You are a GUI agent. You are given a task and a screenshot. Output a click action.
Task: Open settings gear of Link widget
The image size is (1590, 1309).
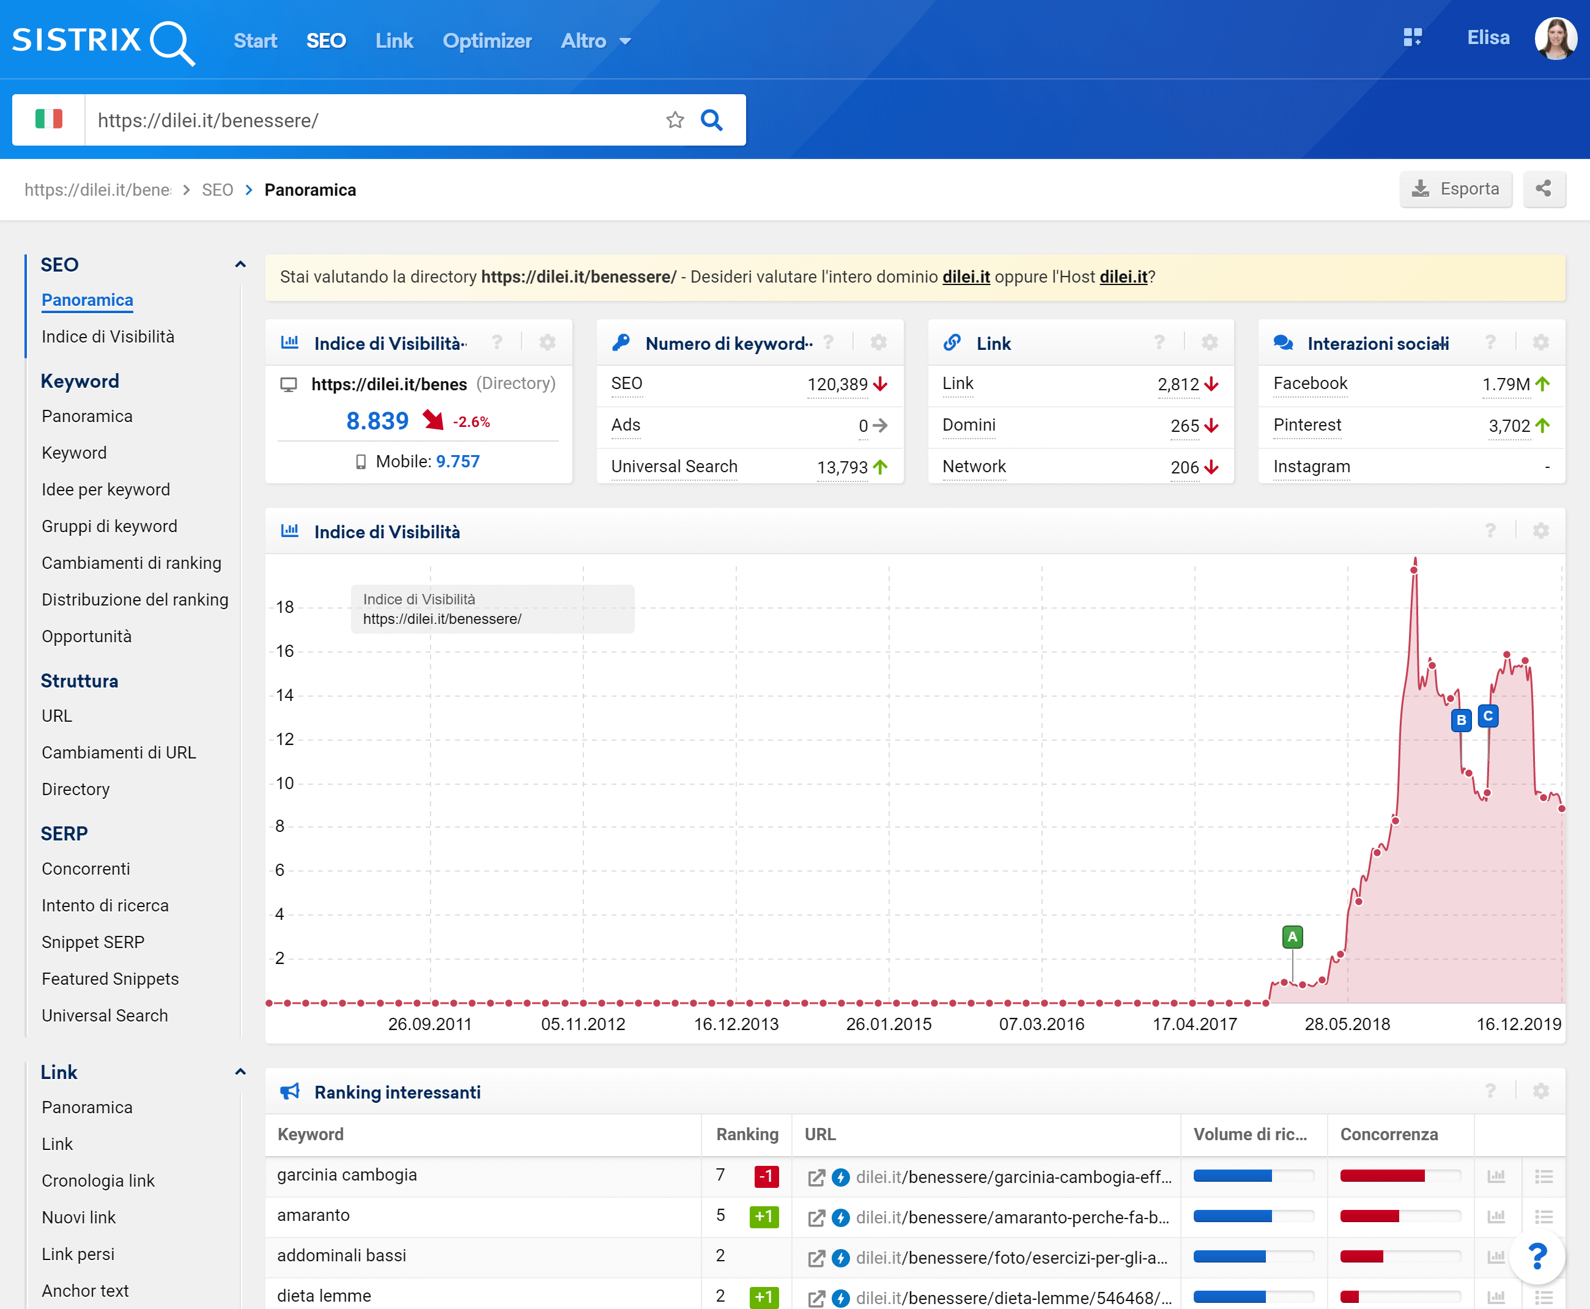point(1209,343)
